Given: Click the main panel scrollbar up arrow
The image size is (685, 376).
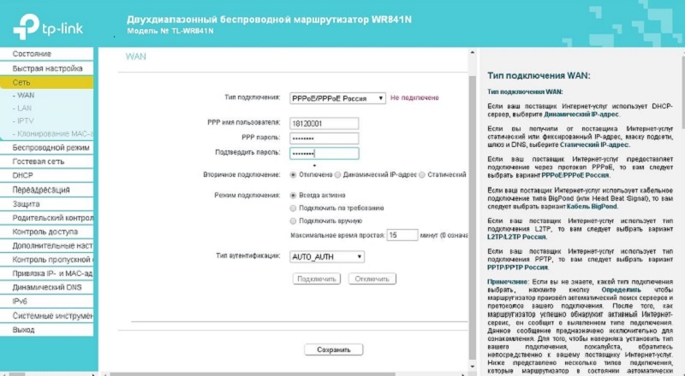Looking at the screenshot, I should point(472,53).
